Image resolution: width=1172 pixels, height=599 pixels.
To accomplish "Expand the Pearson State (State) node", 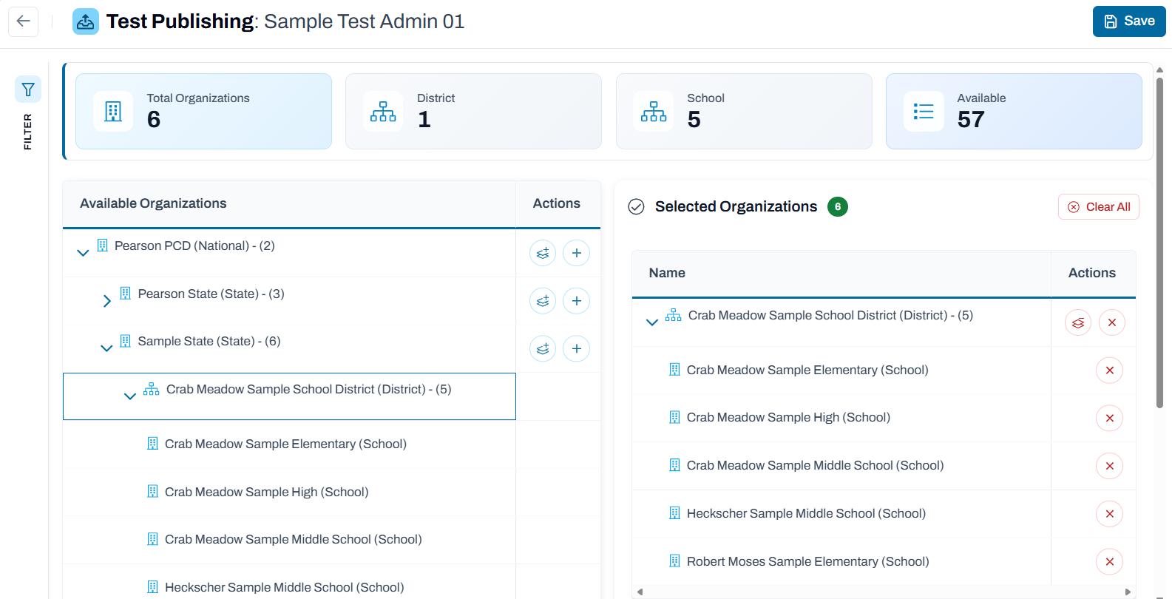I will coord(106,301).
